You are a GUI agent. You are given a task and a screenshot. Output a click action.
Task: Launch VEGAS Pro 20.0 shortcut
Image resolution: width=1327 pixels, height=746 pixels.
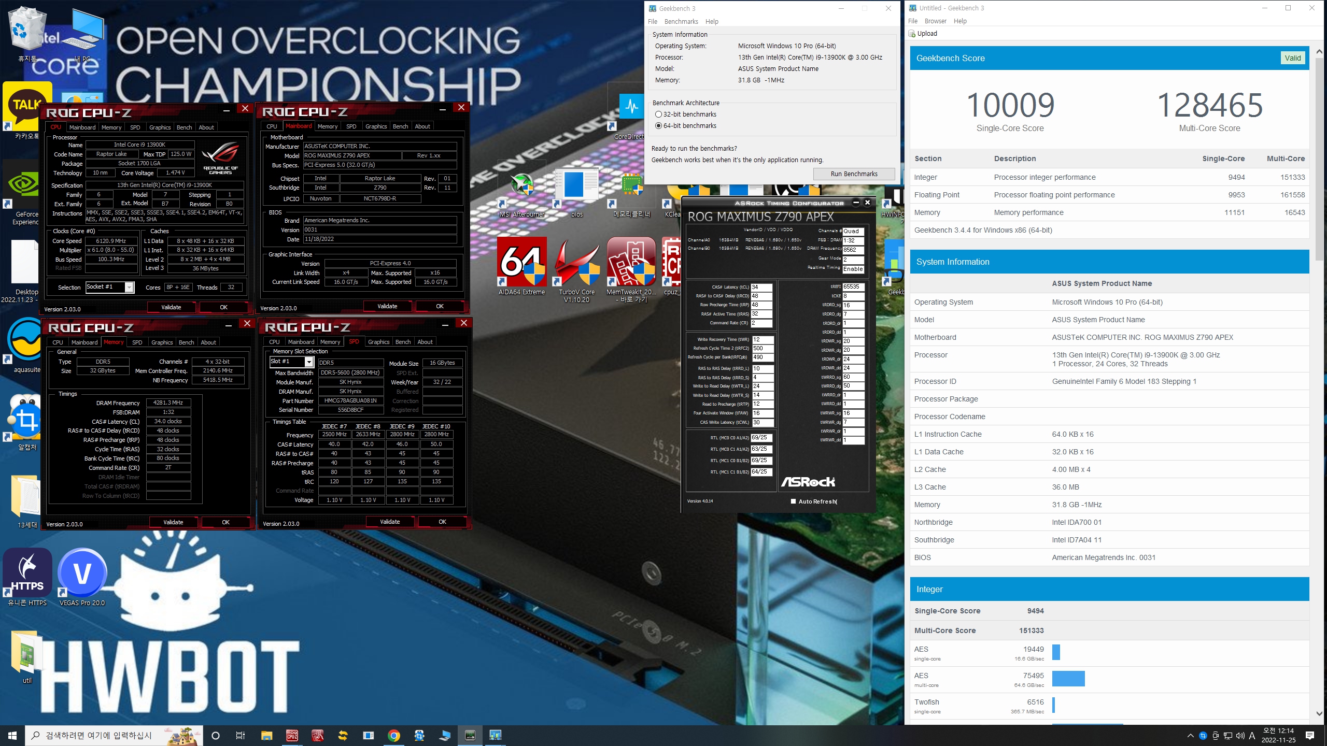point(82,578)
